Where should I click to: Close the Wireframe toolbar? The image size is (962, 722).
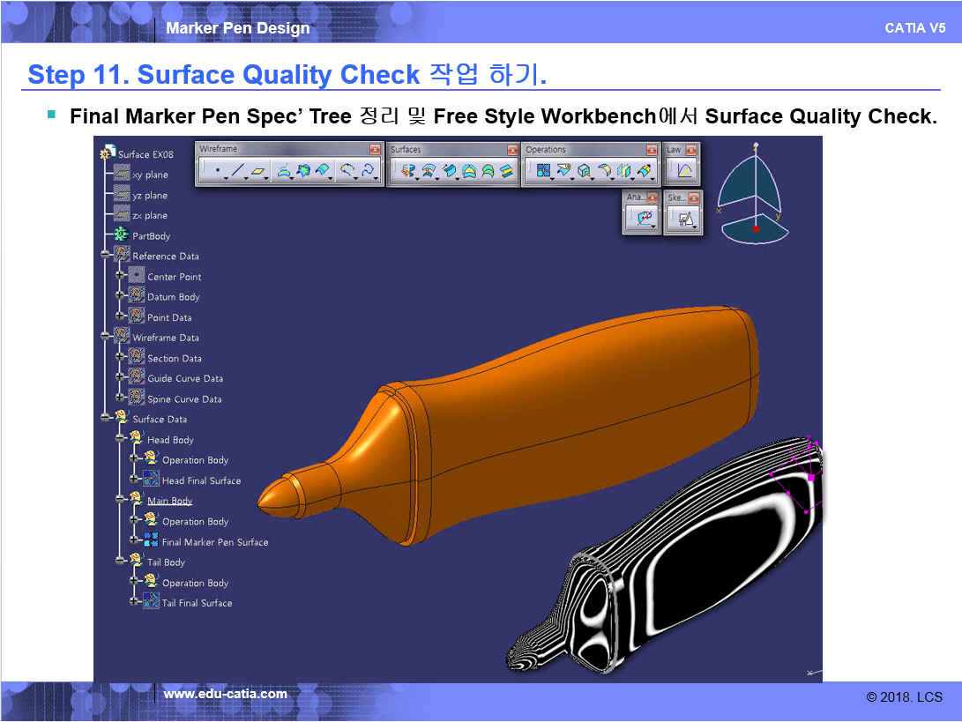(x=375, y=150)
